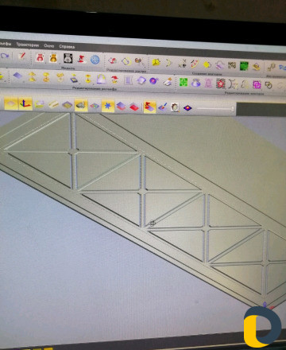286x350 pixels.
Task: Open the Справка menu
Action: click(x=67, y=47)
